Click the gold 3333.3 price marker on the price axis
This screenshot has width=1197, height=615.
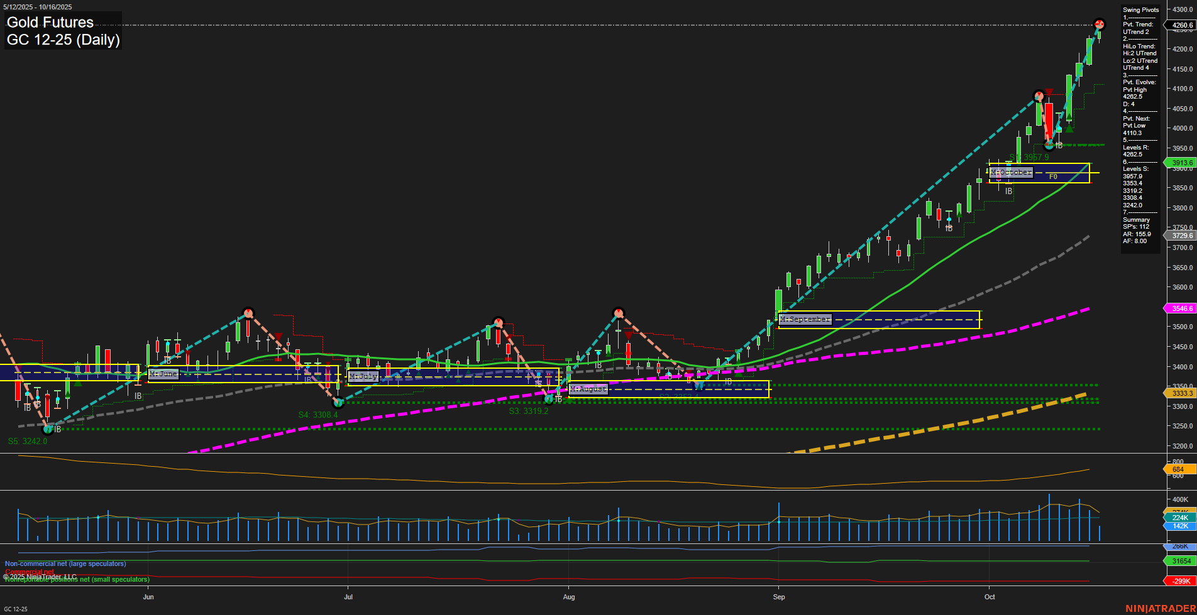point(1182,393)
